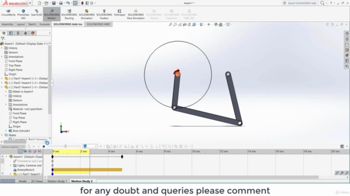Expand the top-level Annotations folder

2,57
